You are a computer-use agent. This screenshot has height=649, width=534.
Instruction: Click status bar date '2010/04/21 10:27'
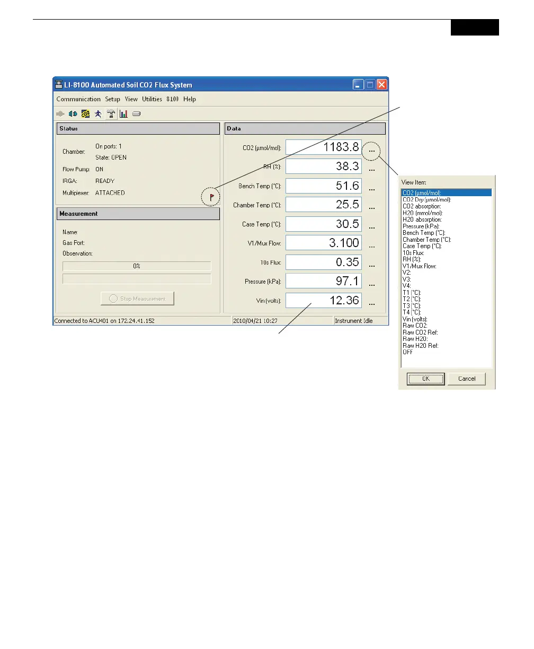tap(256, 321)
